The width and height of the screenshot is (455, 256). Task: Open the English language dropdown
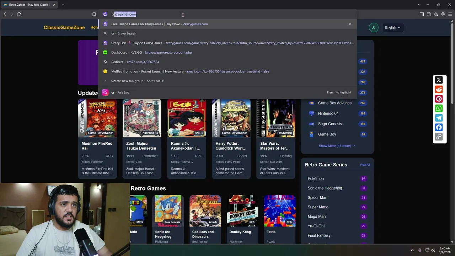pos(392,27)
